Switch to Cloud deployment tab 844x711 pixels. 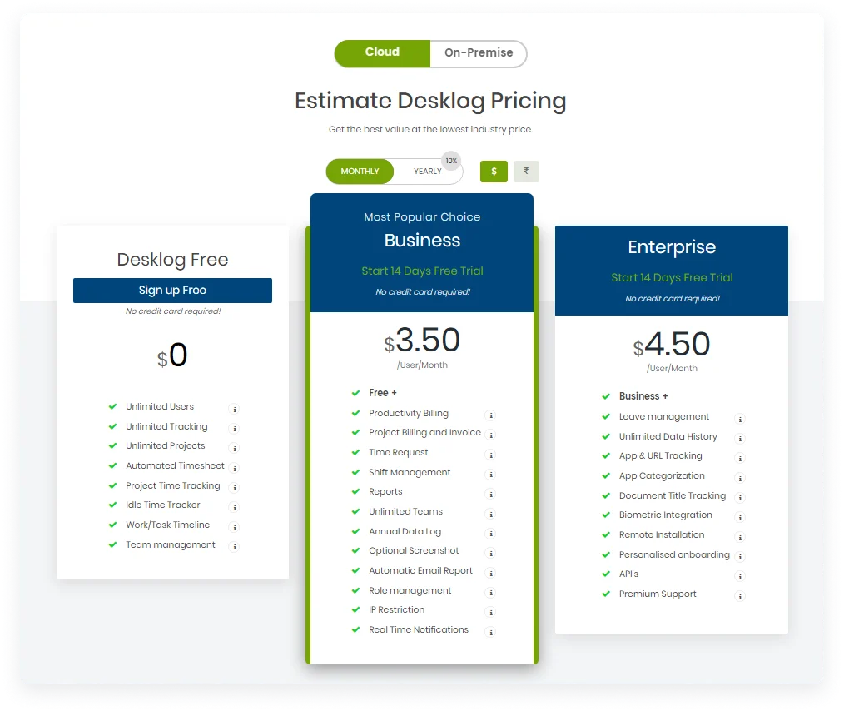(382, 53)
